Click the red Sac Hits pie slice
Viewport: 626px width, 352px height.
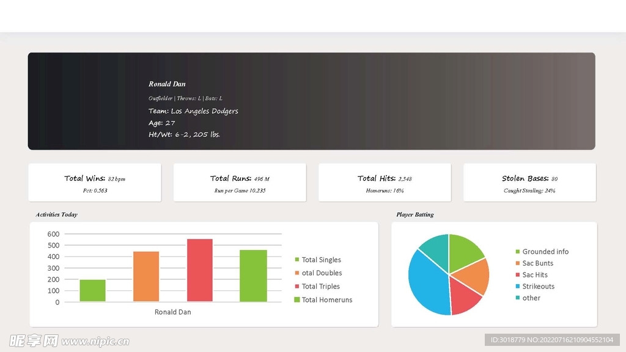(x=466, y=298)
